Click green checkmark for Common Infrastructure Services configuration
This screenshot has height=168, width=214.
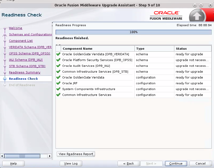(x=58, y=95)
